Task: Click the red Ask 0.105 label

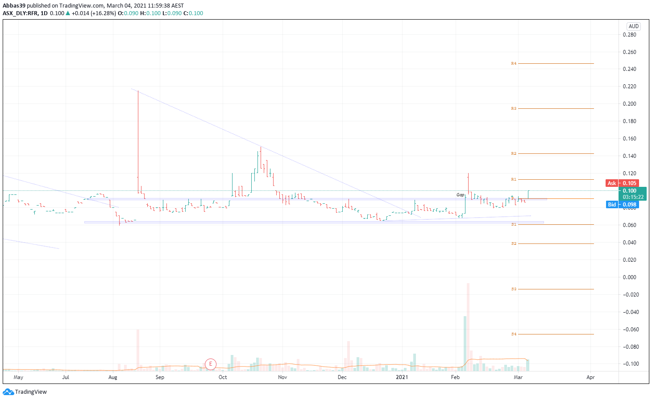Action: [x=622, y=183]
